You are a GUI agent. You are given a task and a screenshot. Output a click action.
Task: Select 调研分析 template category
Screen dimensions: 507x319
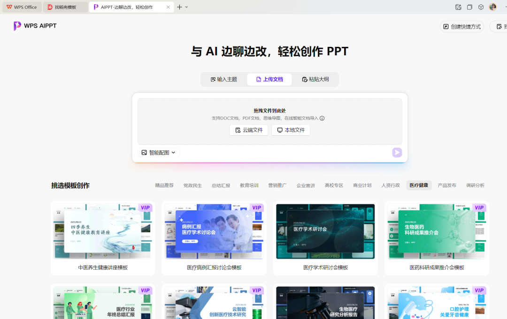click(x=475, y=185)
